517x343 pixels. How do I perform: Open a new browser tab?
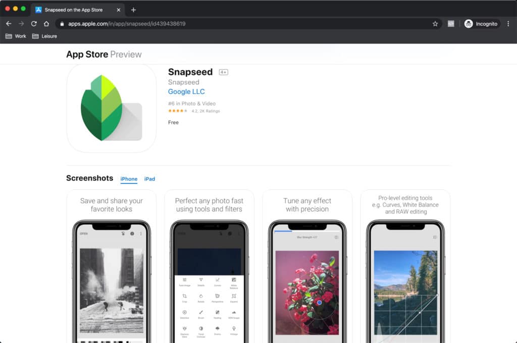pyautogui.click(x=133, y=10)
